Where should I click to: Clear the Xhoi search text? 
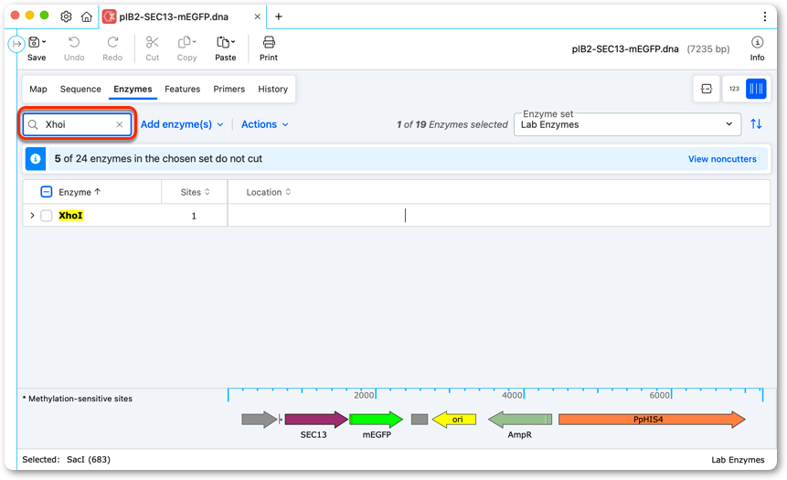click(x=120, y=124)
